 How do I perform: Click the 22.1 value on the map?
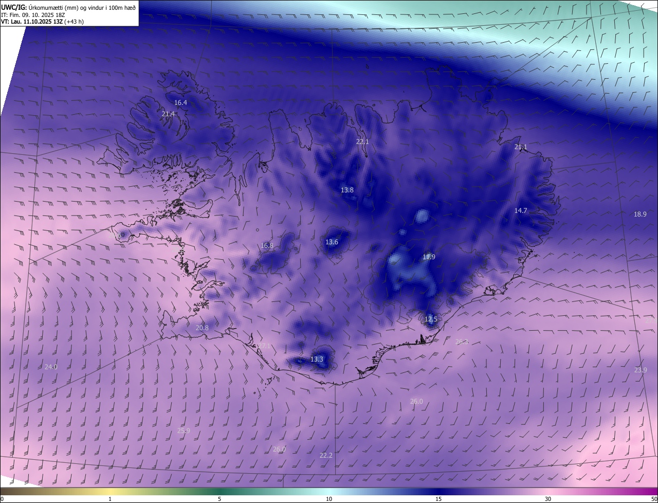coord(362,141)
